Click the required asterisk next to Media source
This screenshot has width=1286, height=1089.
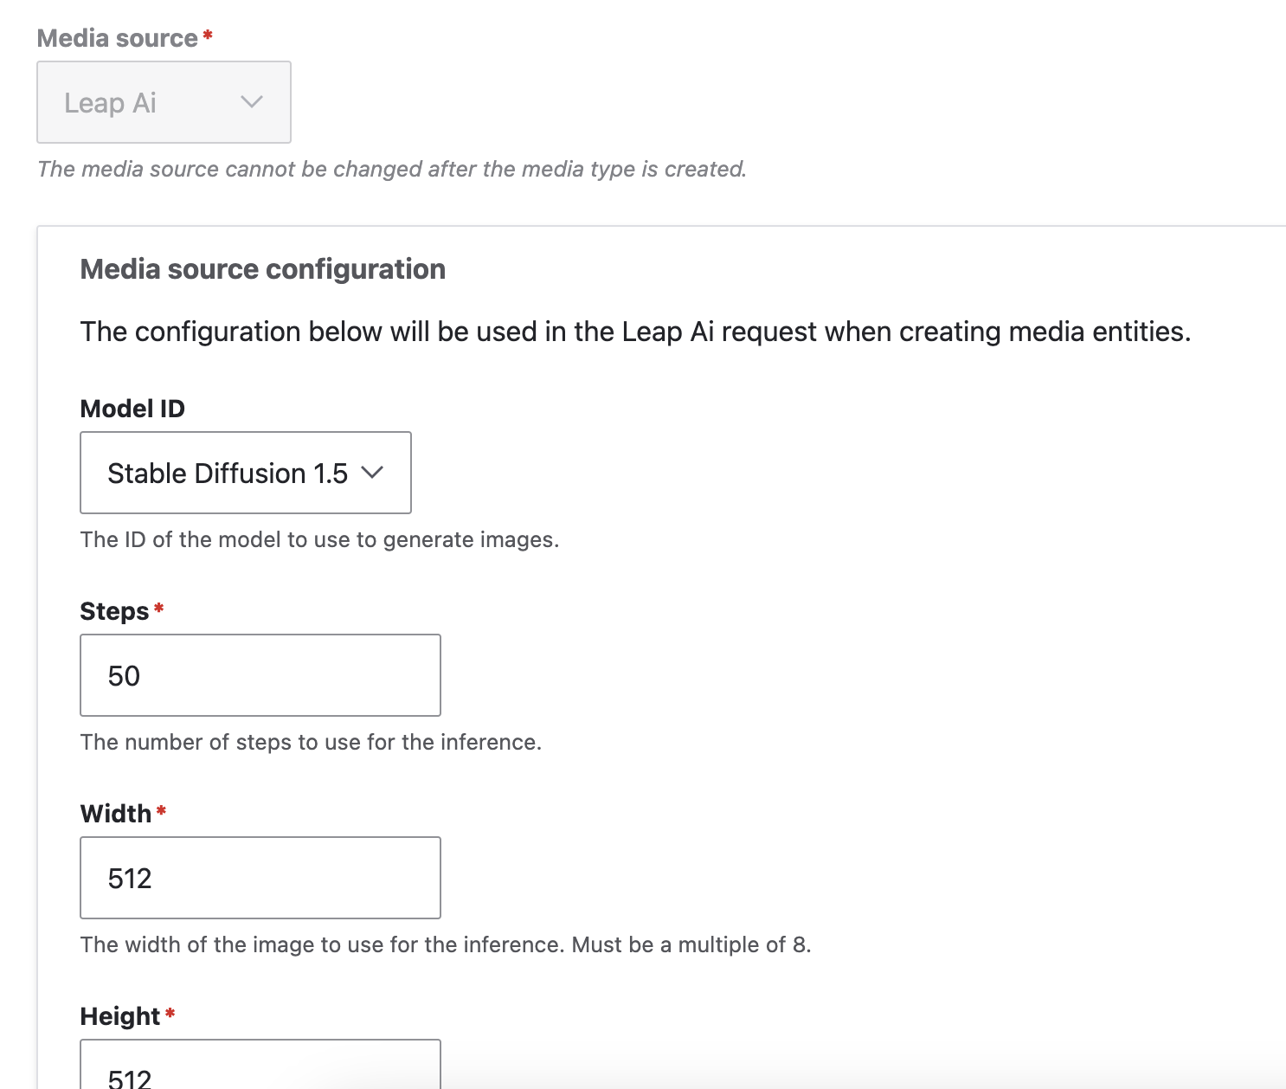tap(208, 33)
